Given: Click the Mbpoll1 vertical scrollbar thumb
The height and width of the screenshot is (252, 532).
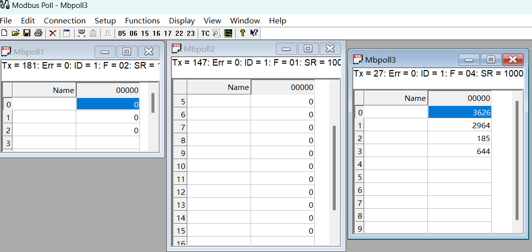Looking at the screenshot, I should [x=153, y=103].
